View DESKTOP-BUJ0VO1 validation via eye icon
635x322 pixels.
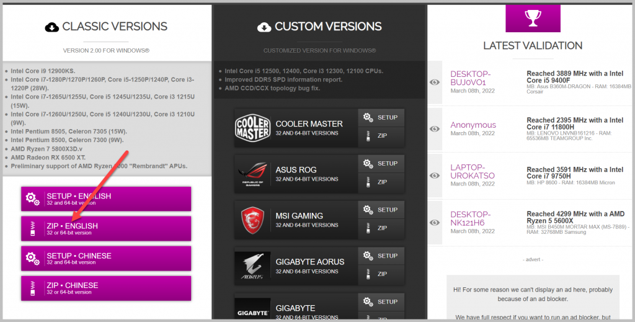click(435, 83)
